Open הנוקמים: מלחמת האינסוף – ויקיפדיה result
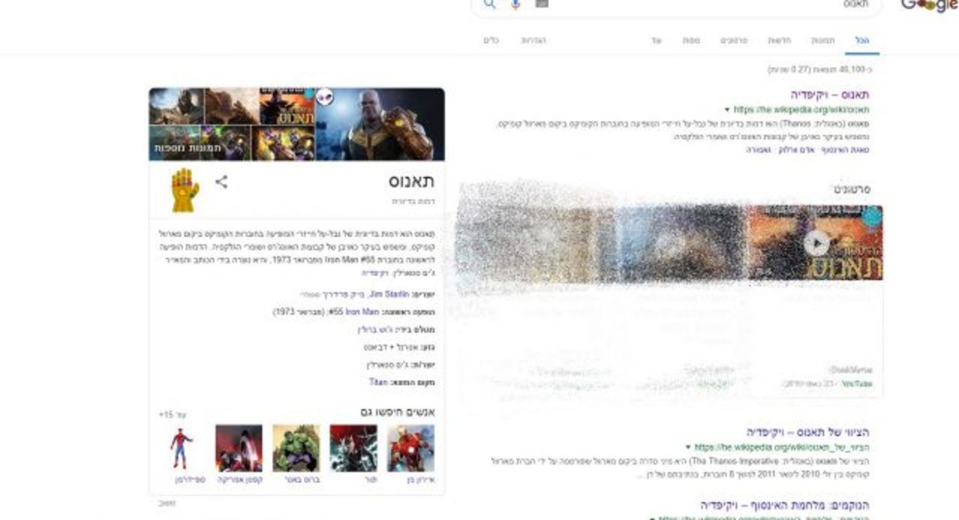959x520 pixels. 784,505
